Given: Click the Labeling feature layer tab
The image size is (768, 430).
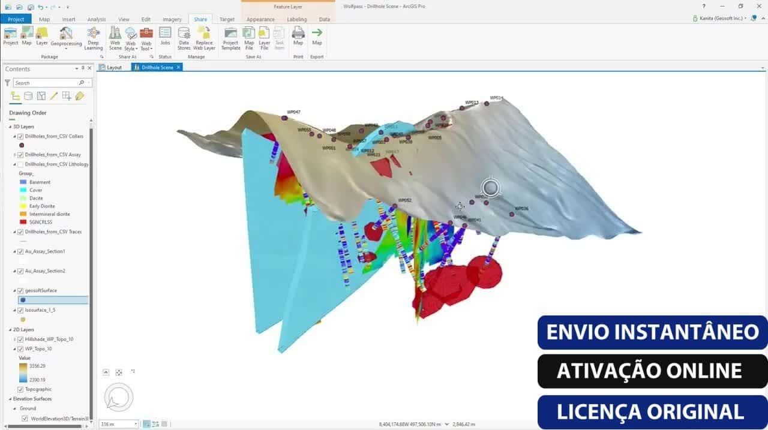Looking at the screenshot, I should click(296, 19).
